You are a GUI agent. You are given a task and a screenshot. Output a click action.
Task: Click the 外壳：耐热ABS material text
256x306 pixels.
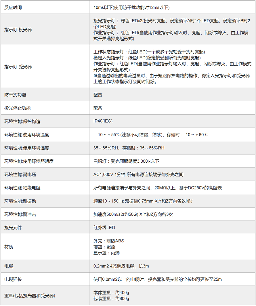click(x=109, y=241)
